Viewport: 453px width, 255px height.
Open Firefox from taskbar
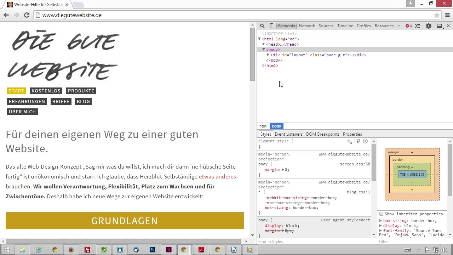(x=71, y=250)
